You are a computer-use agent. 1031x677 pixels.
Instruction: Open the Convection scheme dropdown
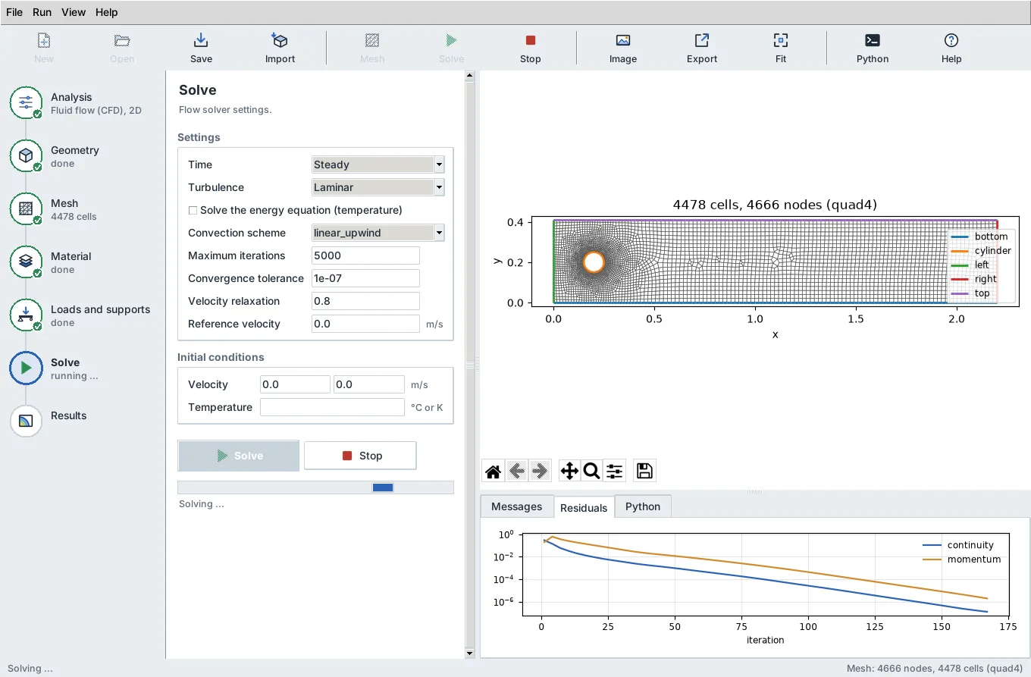coord(378,233)
